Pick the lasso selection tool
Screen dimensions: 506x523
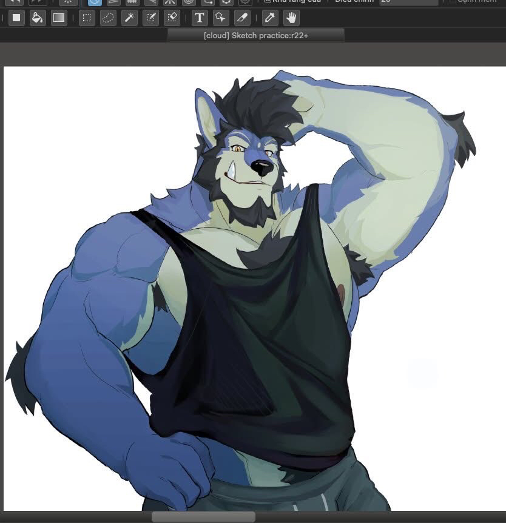tap(108, 18)
